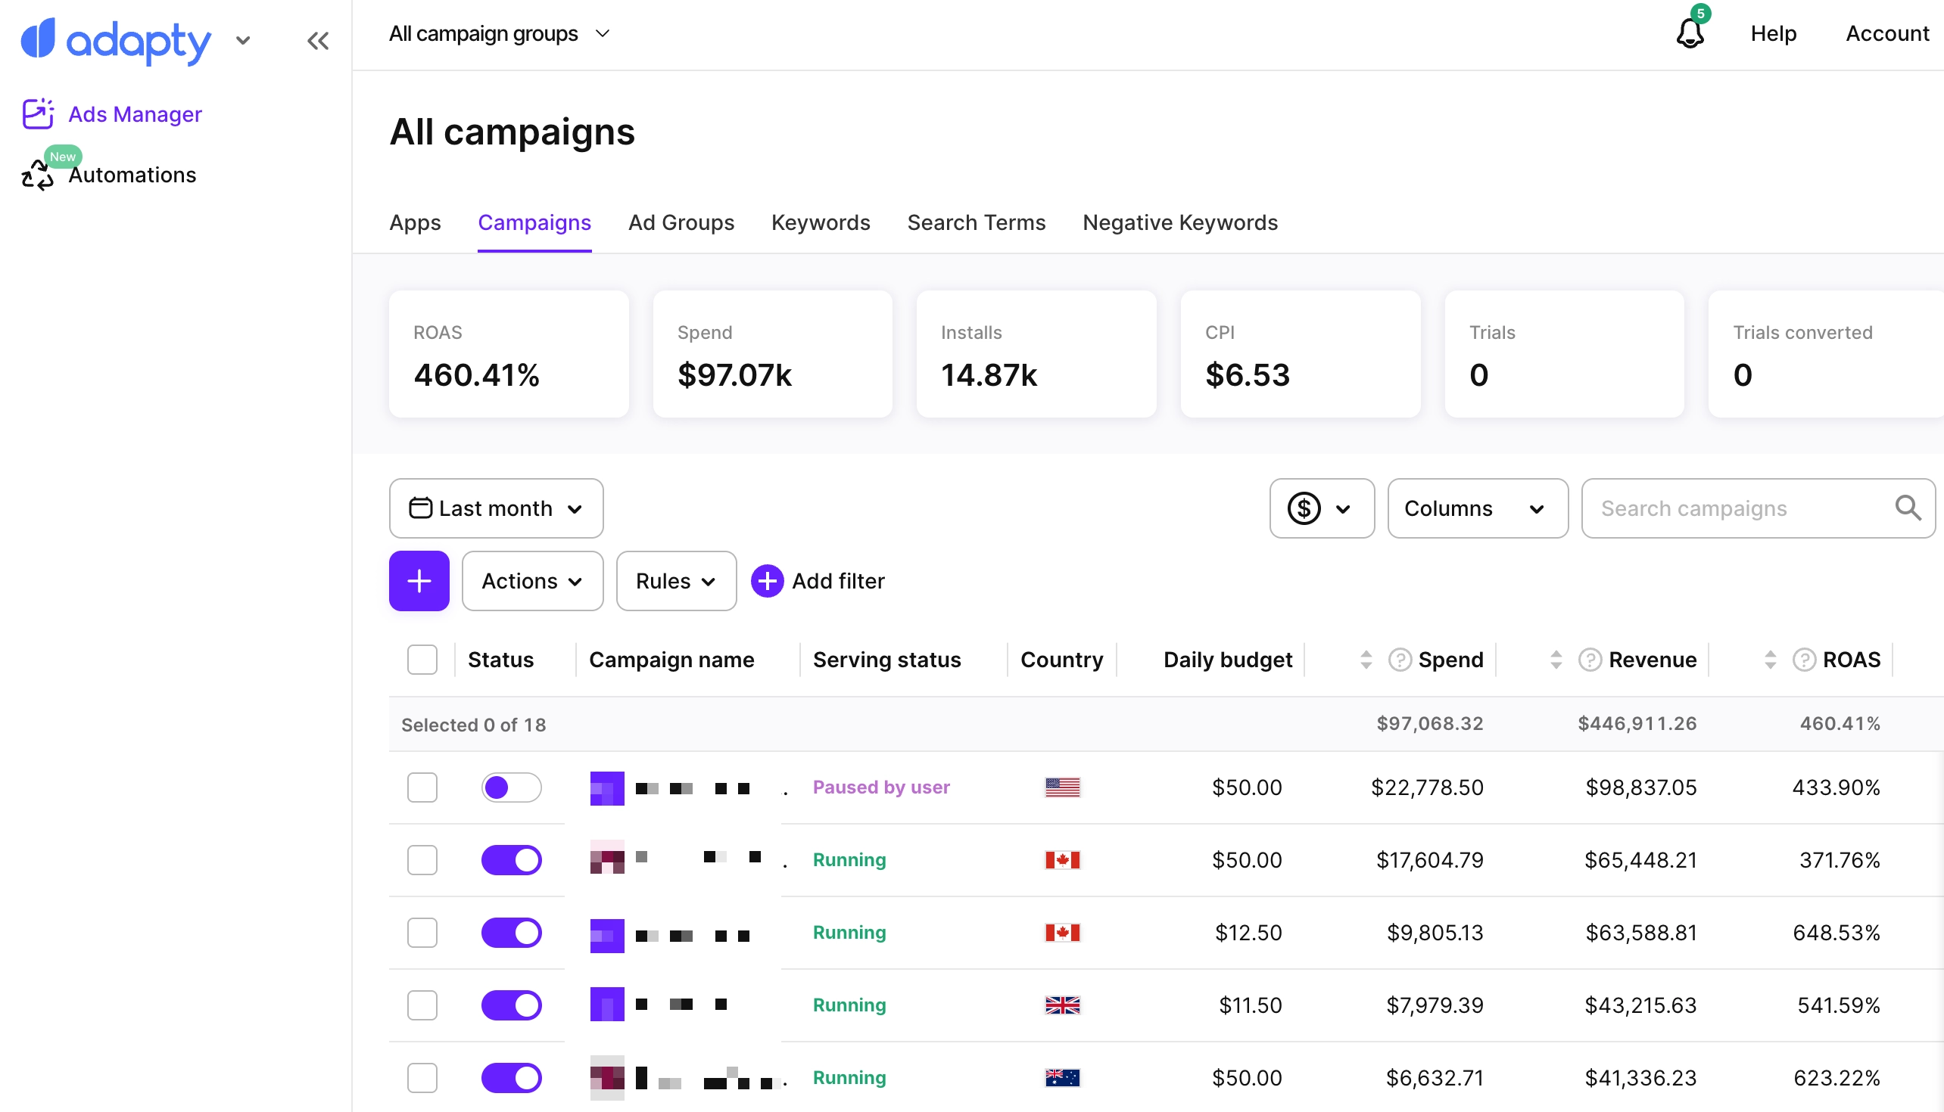Expand the Columns dropdown
The height and width of the screenshot is (1112, 1944).
pyautogui.click(x=1477, y=508)
